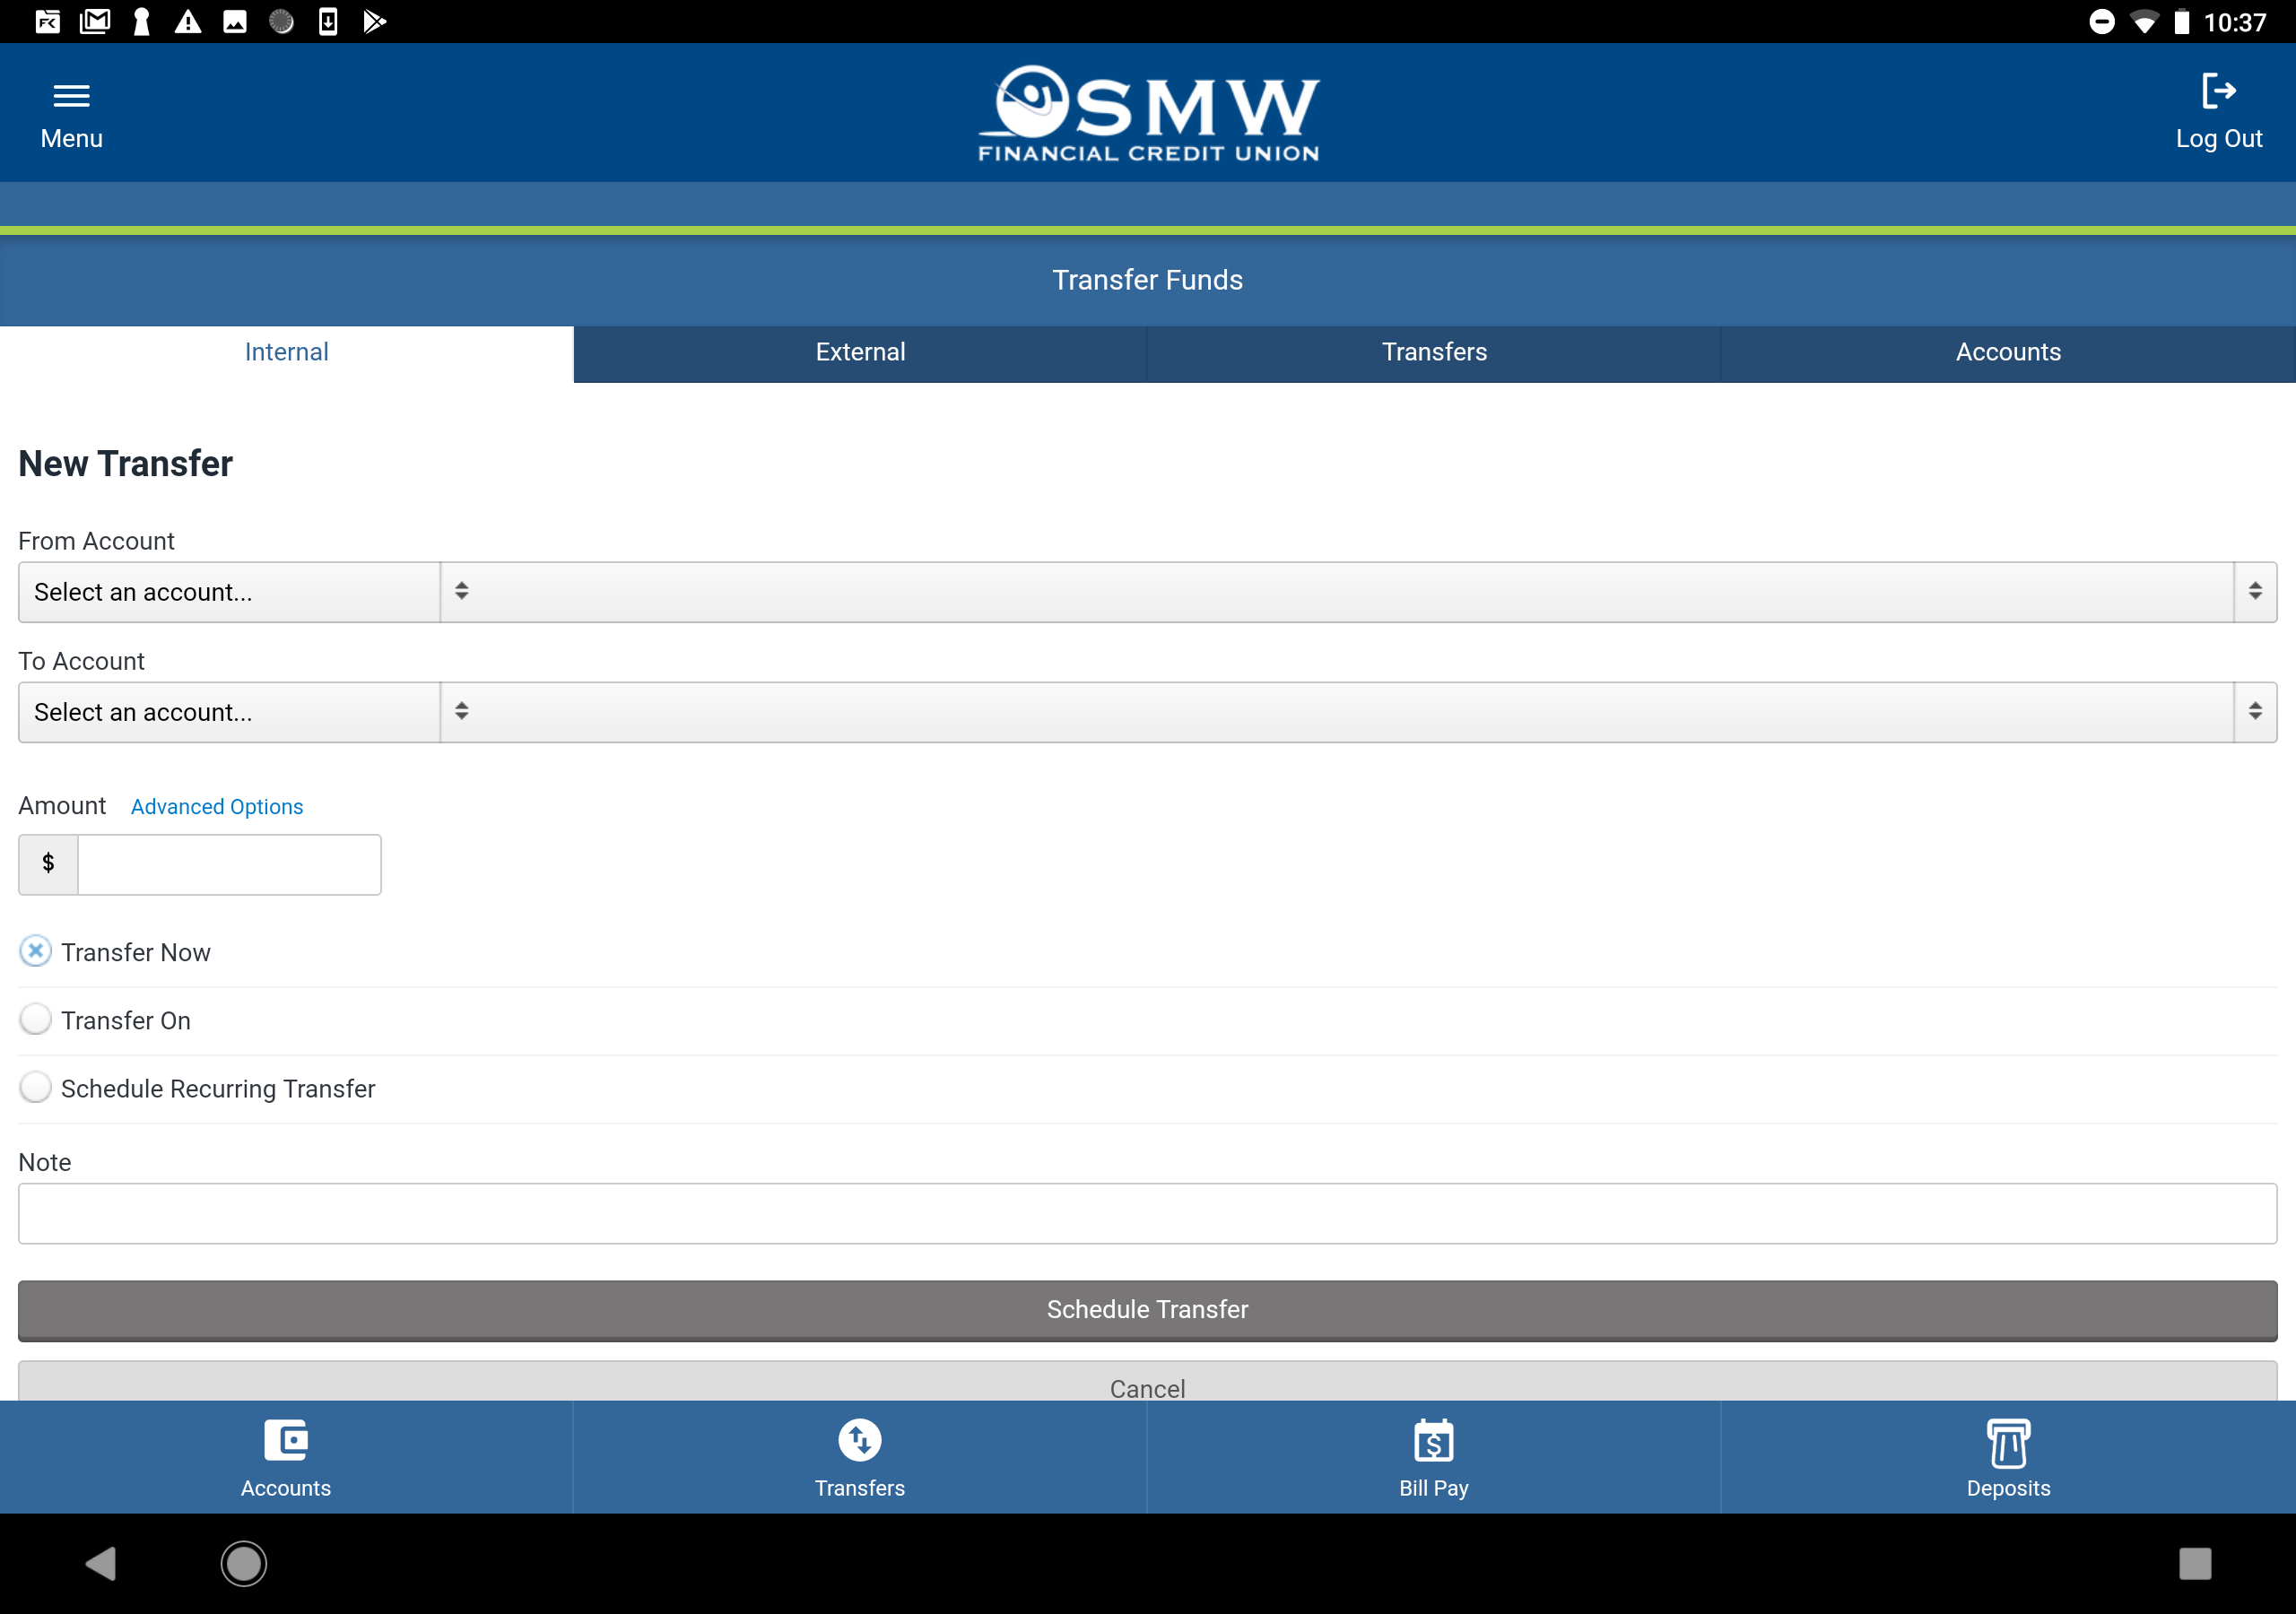Open Bill Pay calendar icon

click(x=1434, y=1440)
